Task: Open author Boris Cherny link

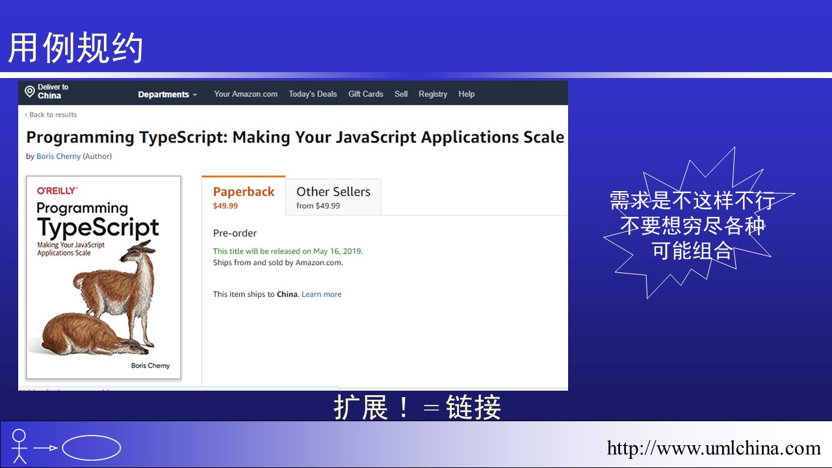Action: (58, 156)
